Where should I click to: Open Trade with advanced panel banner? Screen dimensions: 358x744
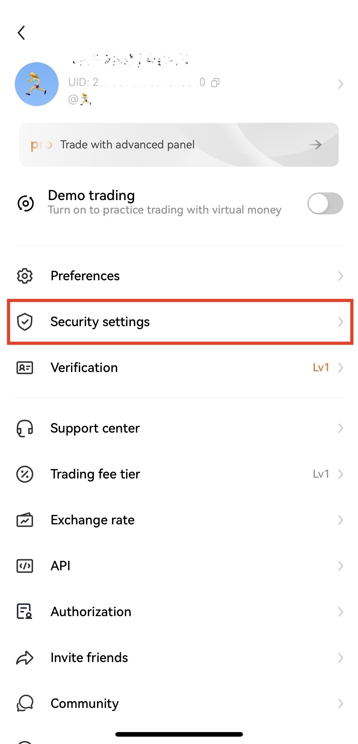[x=179, y=145]
